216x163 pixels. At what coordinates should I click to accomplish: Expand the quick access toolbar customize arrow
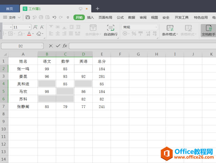[68, 18]
